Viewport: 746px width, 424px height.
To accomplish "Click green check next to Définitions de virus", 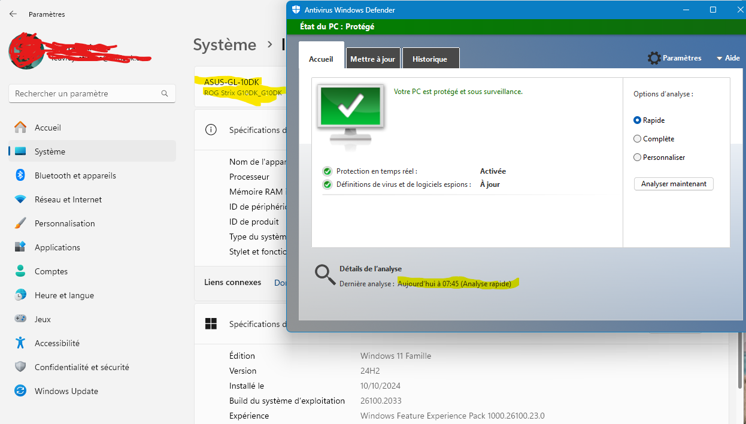I will click(327, 184).
